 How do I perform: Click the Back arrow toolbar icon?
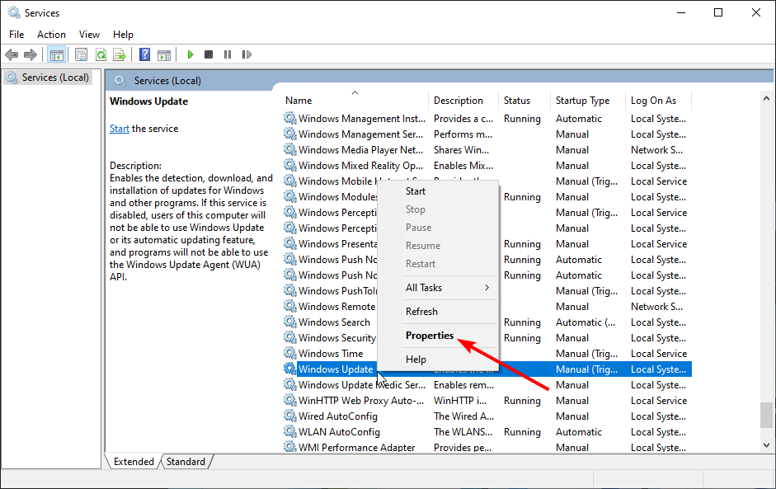coord(12,54)
